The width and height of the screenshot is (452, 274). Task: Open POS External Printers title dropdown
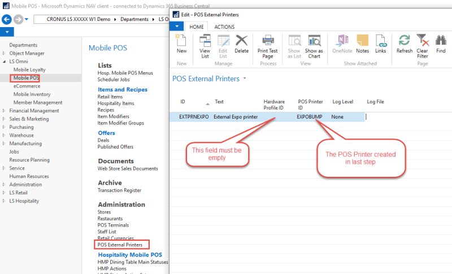(245, 78)
